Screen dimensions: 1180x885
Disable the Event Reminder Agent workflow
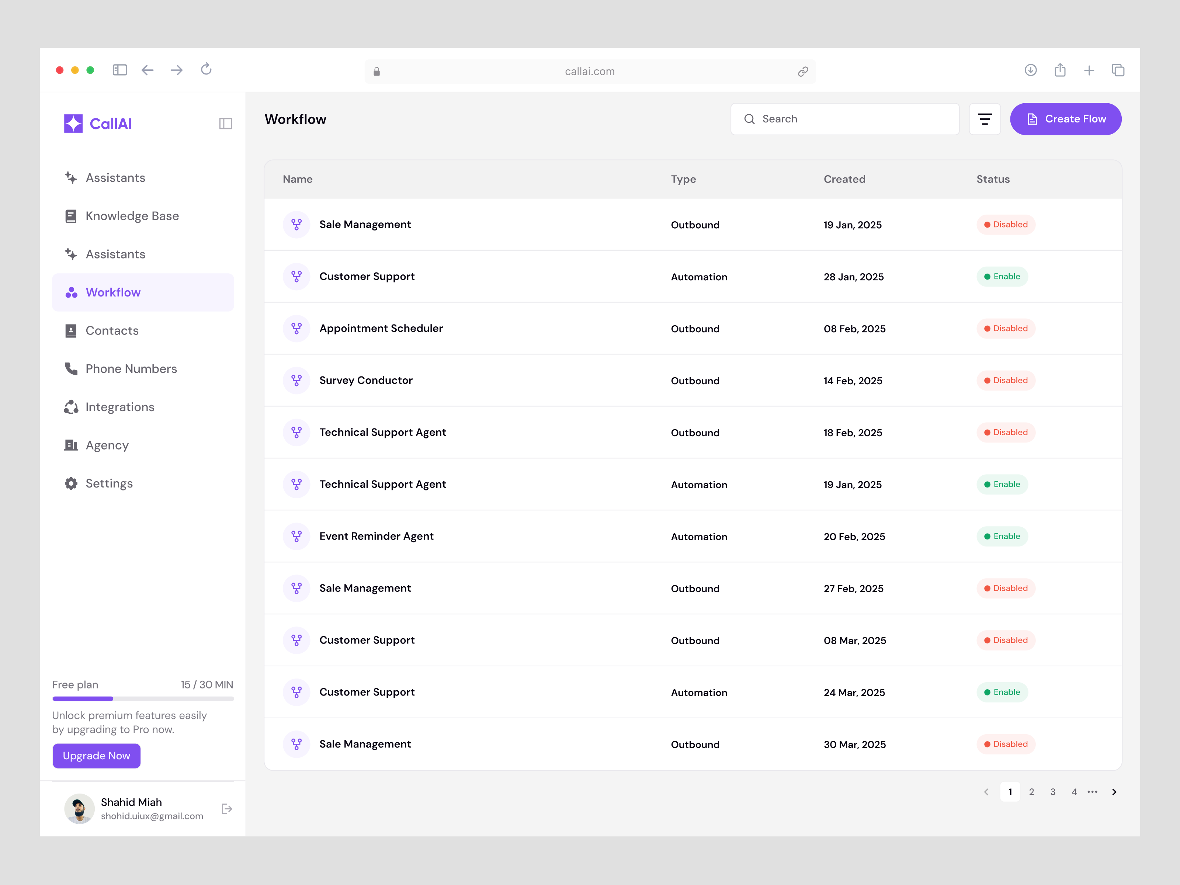[1002, 536]
